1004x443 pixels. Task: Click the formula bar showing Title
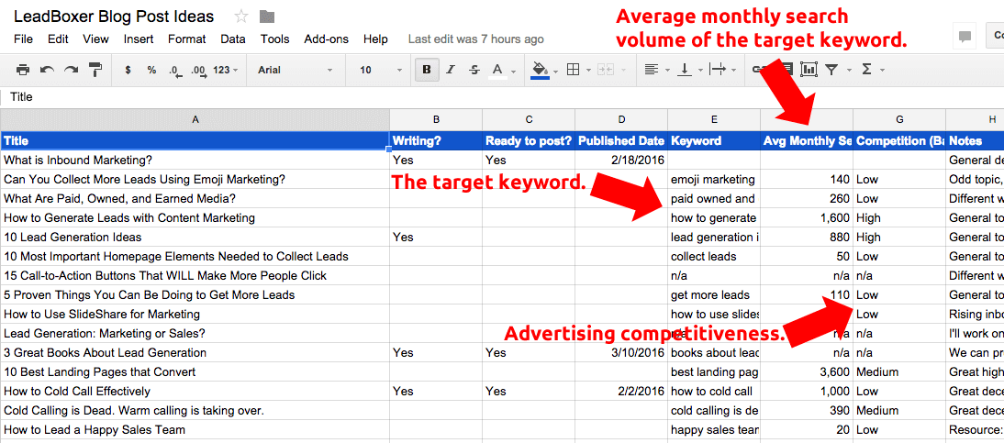[502, 96]
